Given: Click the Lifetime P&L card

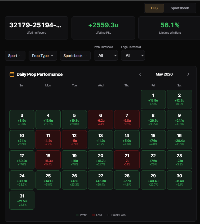Looking at the screenshot, I should point(103,28).
